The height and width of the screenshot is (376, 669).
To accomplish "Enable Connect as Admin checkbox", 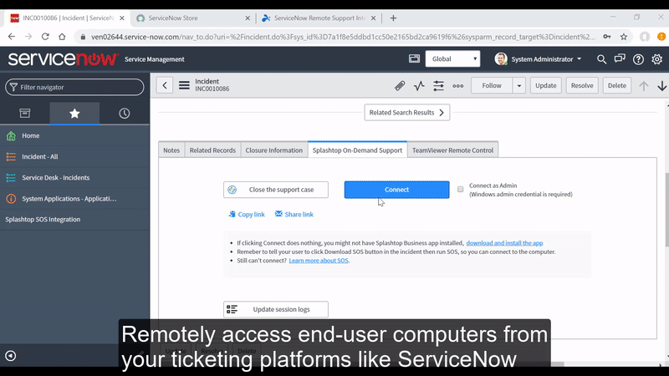I will [x=461, y=190].
